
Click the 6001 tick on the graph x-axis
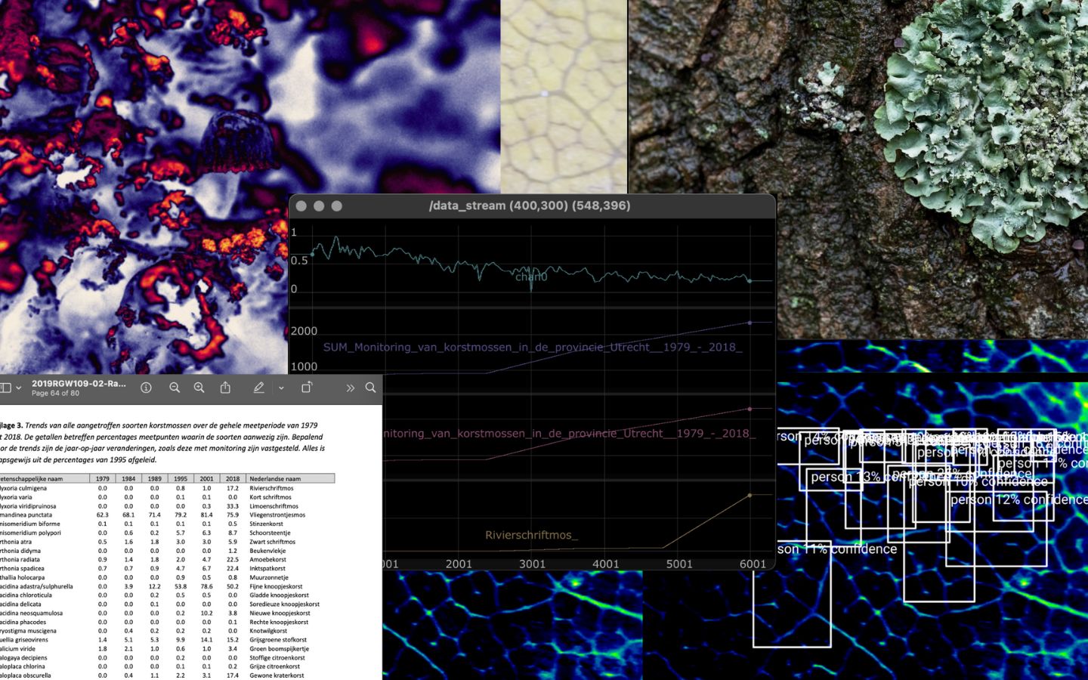(x=753, y=564)
